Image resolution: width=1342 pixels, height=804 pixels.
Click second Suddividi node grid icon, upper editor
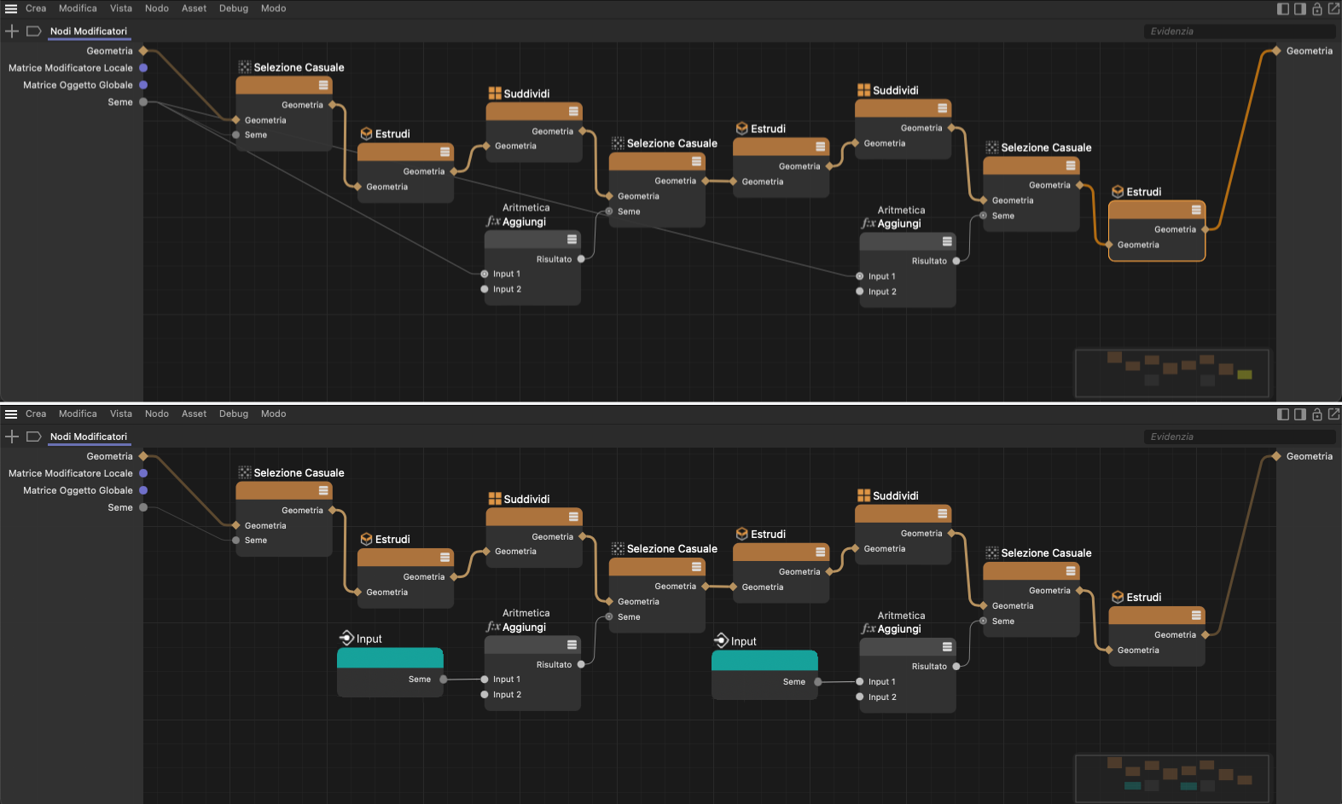863,90
